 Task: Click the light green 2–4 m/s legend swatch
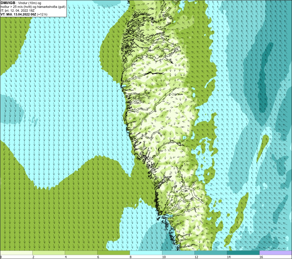click(x=48, y=253)
